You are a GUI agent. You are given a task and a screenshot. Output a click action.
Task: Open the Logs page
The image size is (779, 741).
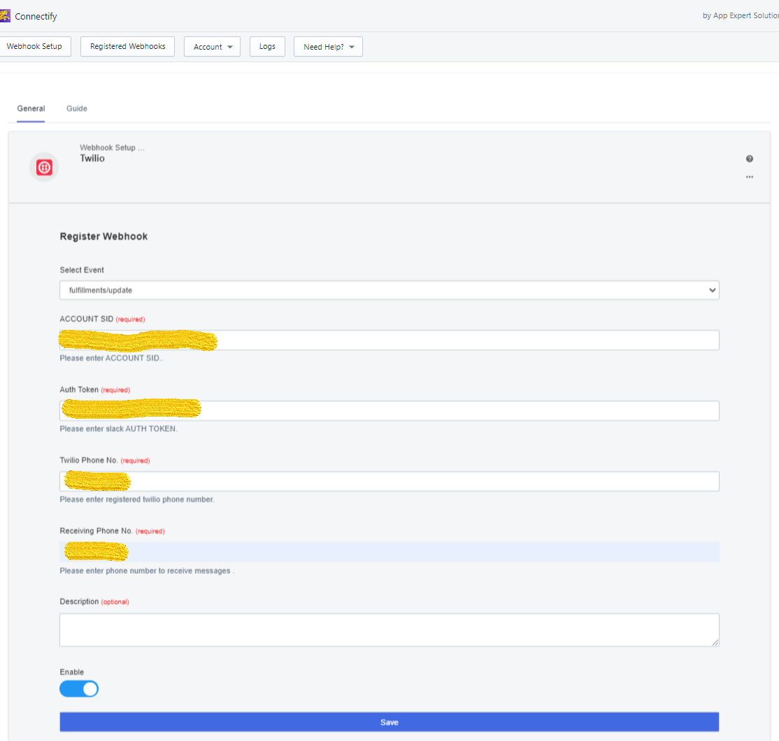[x=267, y=46]
